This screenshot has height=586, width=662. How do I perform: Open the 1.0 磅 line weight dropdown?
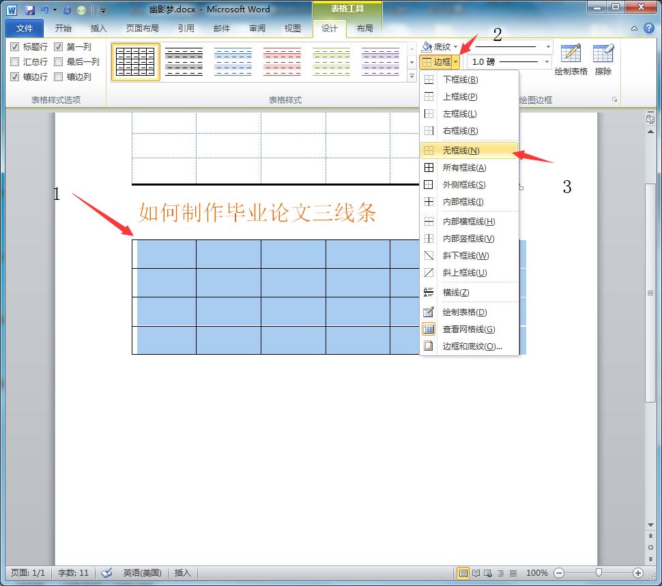547,62
